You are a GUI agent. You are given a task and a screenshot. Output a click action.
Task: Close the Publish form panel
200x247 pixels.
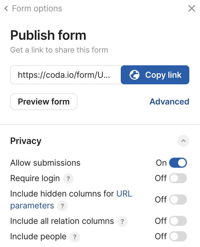click(192, 8)
